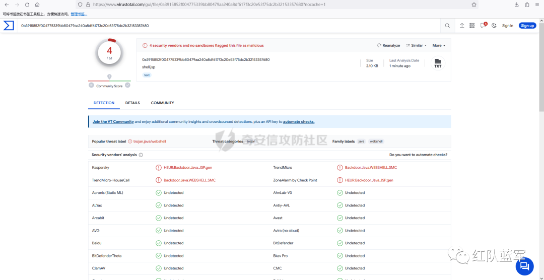Toggle dark mode moon icon
Screen dimensions: 544x280
click(x=495, y=26)
